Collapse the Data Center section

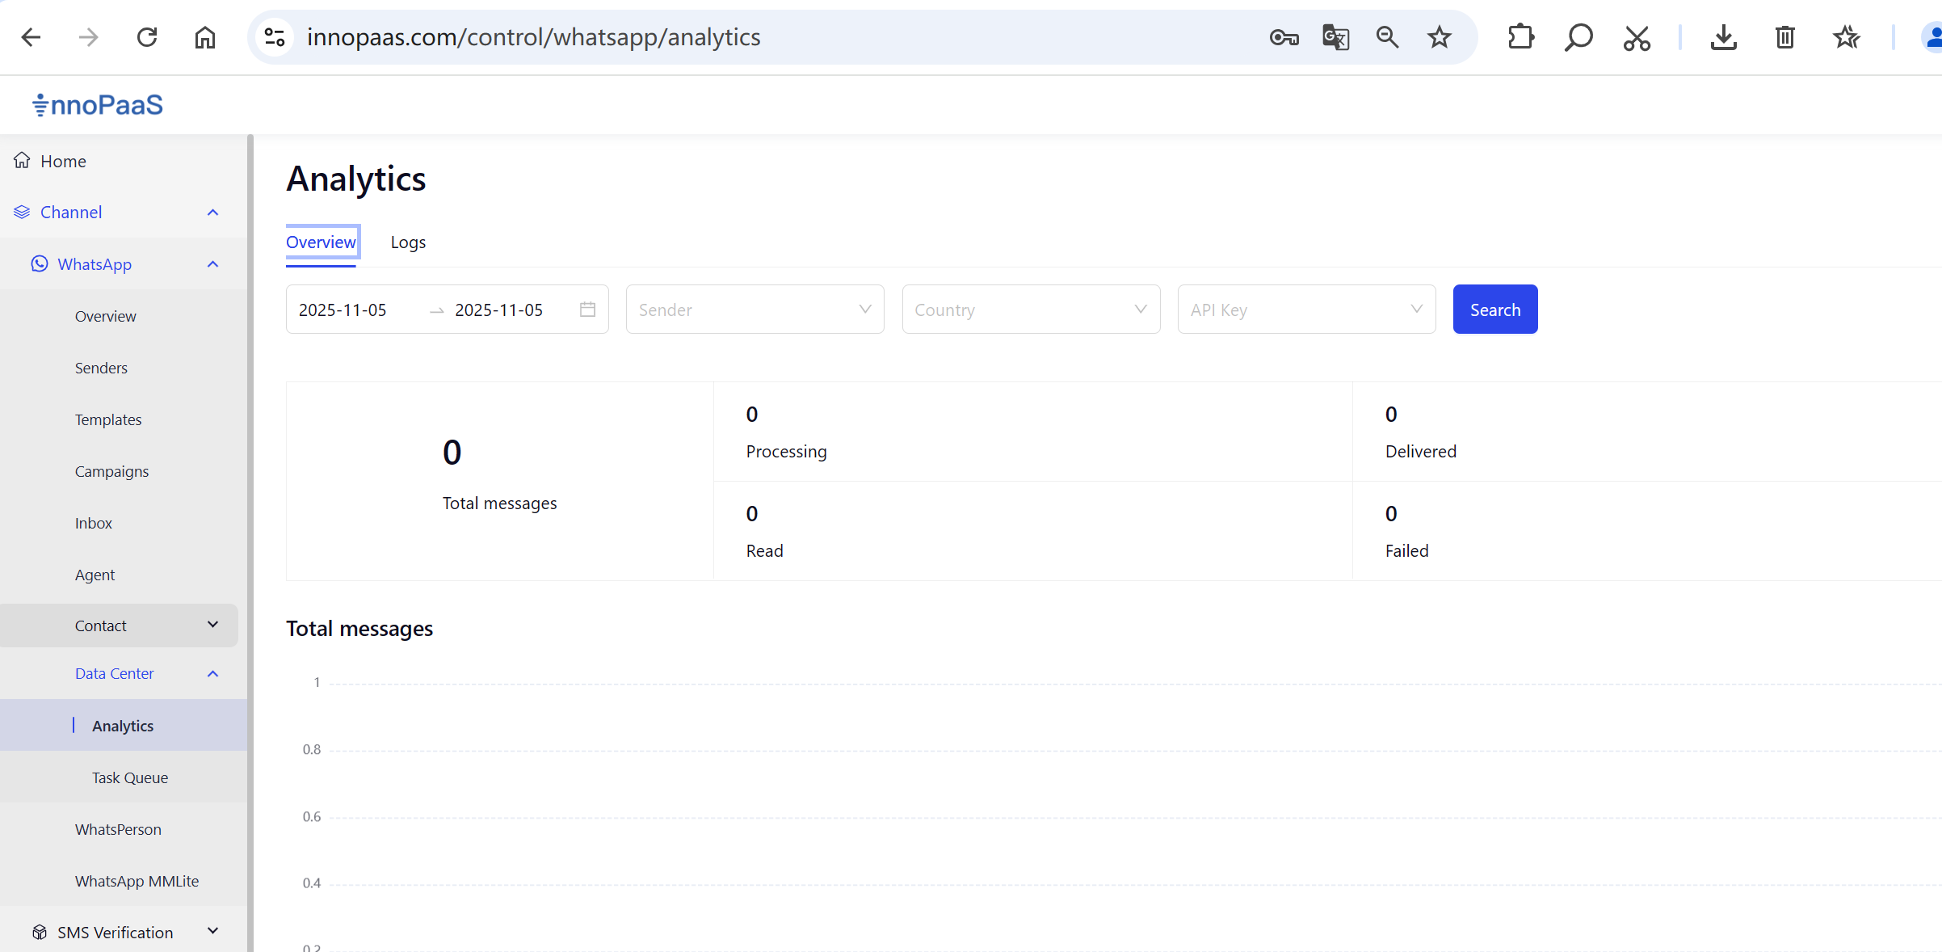(212, 674)
